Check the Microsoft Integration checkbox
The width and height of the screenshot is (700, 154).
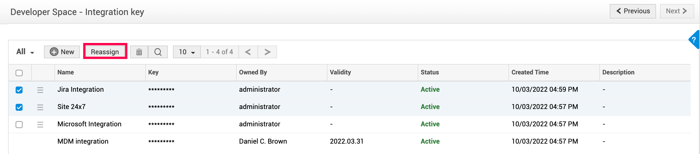19,125
